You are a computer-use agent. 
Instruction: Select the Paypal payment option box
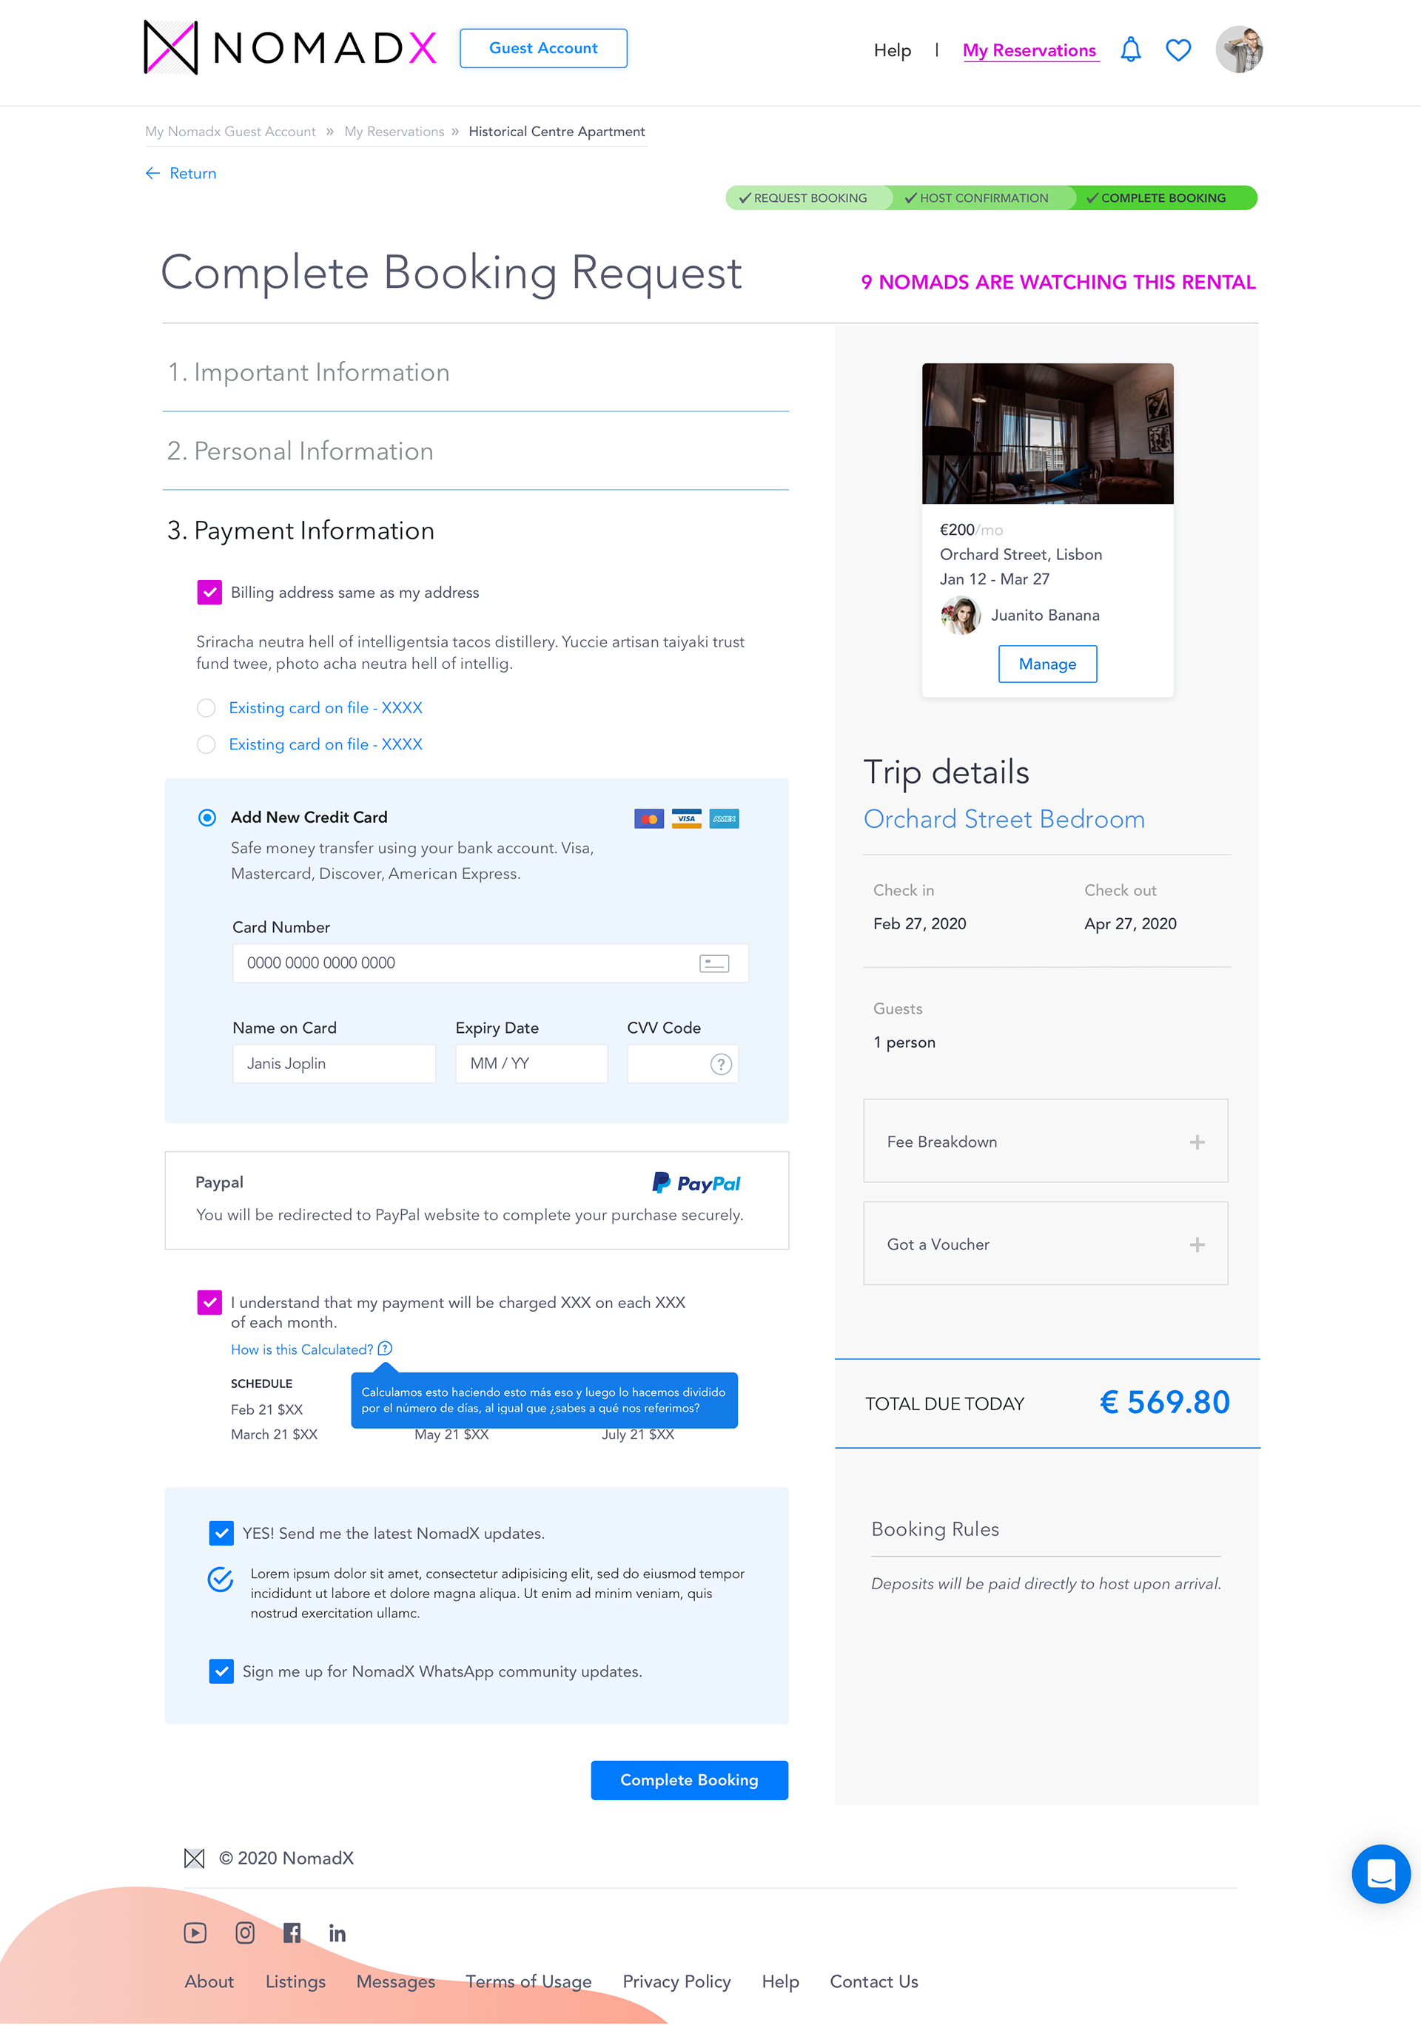(477, 1199)
